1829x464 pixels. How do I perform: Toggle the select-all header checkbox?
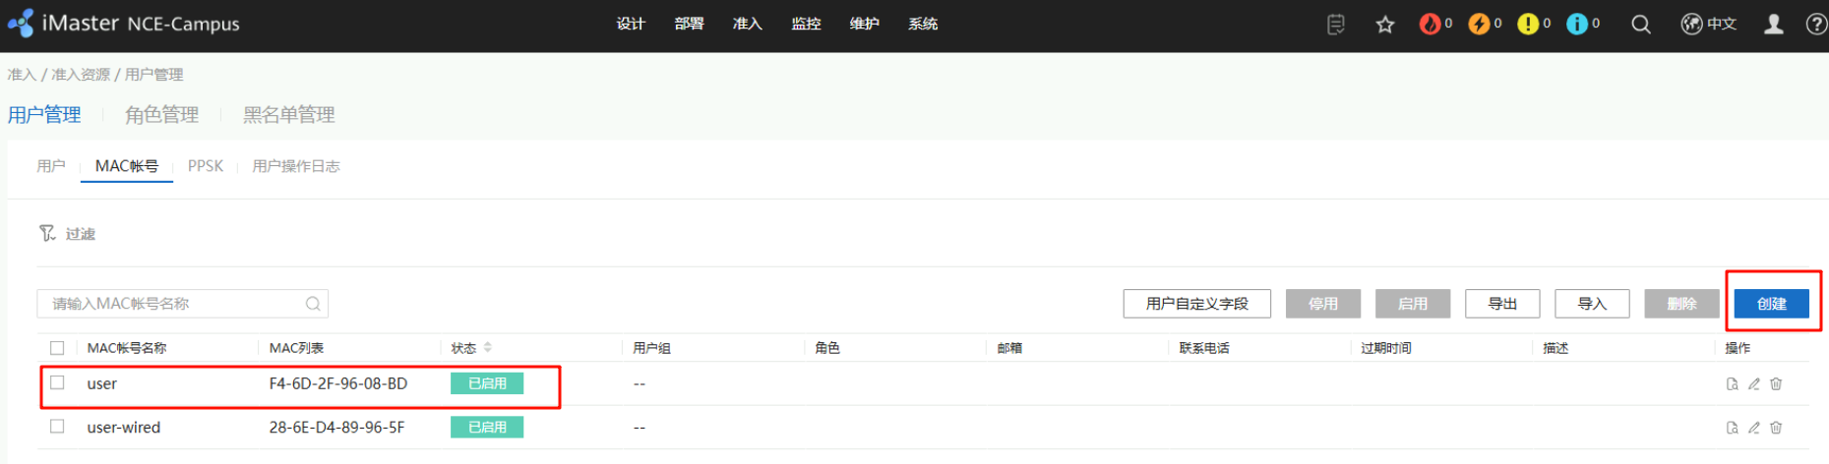coord(57,348)
